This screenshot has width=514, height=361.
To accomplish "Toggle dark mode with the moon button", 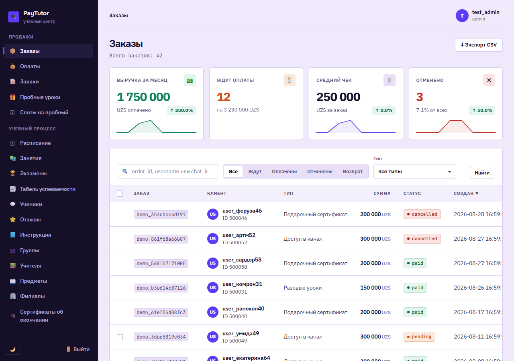I will click(12, 349).
